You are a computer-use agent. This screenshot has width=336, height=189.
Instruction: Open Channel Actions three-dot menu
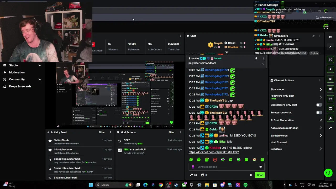coord(320,80)
